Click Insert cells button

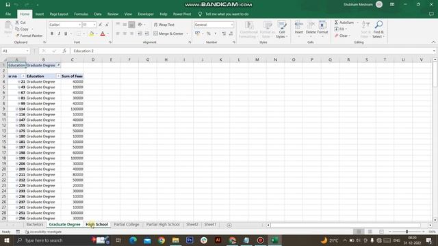(299, 28)
